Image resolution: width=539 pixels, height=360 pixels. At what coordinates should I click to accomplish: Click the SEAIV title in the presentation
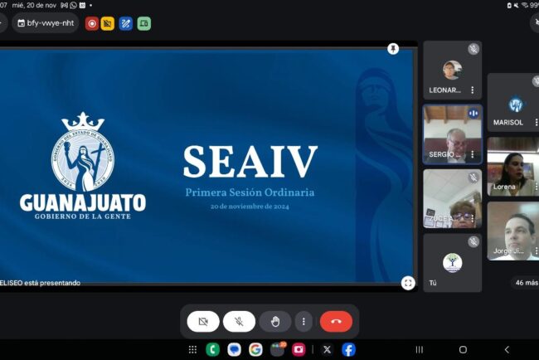pyautogui.click(x=250, y=162)
